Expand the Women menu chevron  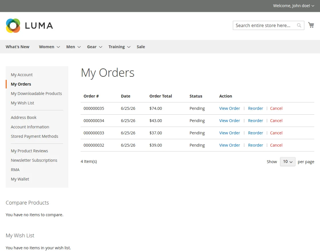[58, 47]
